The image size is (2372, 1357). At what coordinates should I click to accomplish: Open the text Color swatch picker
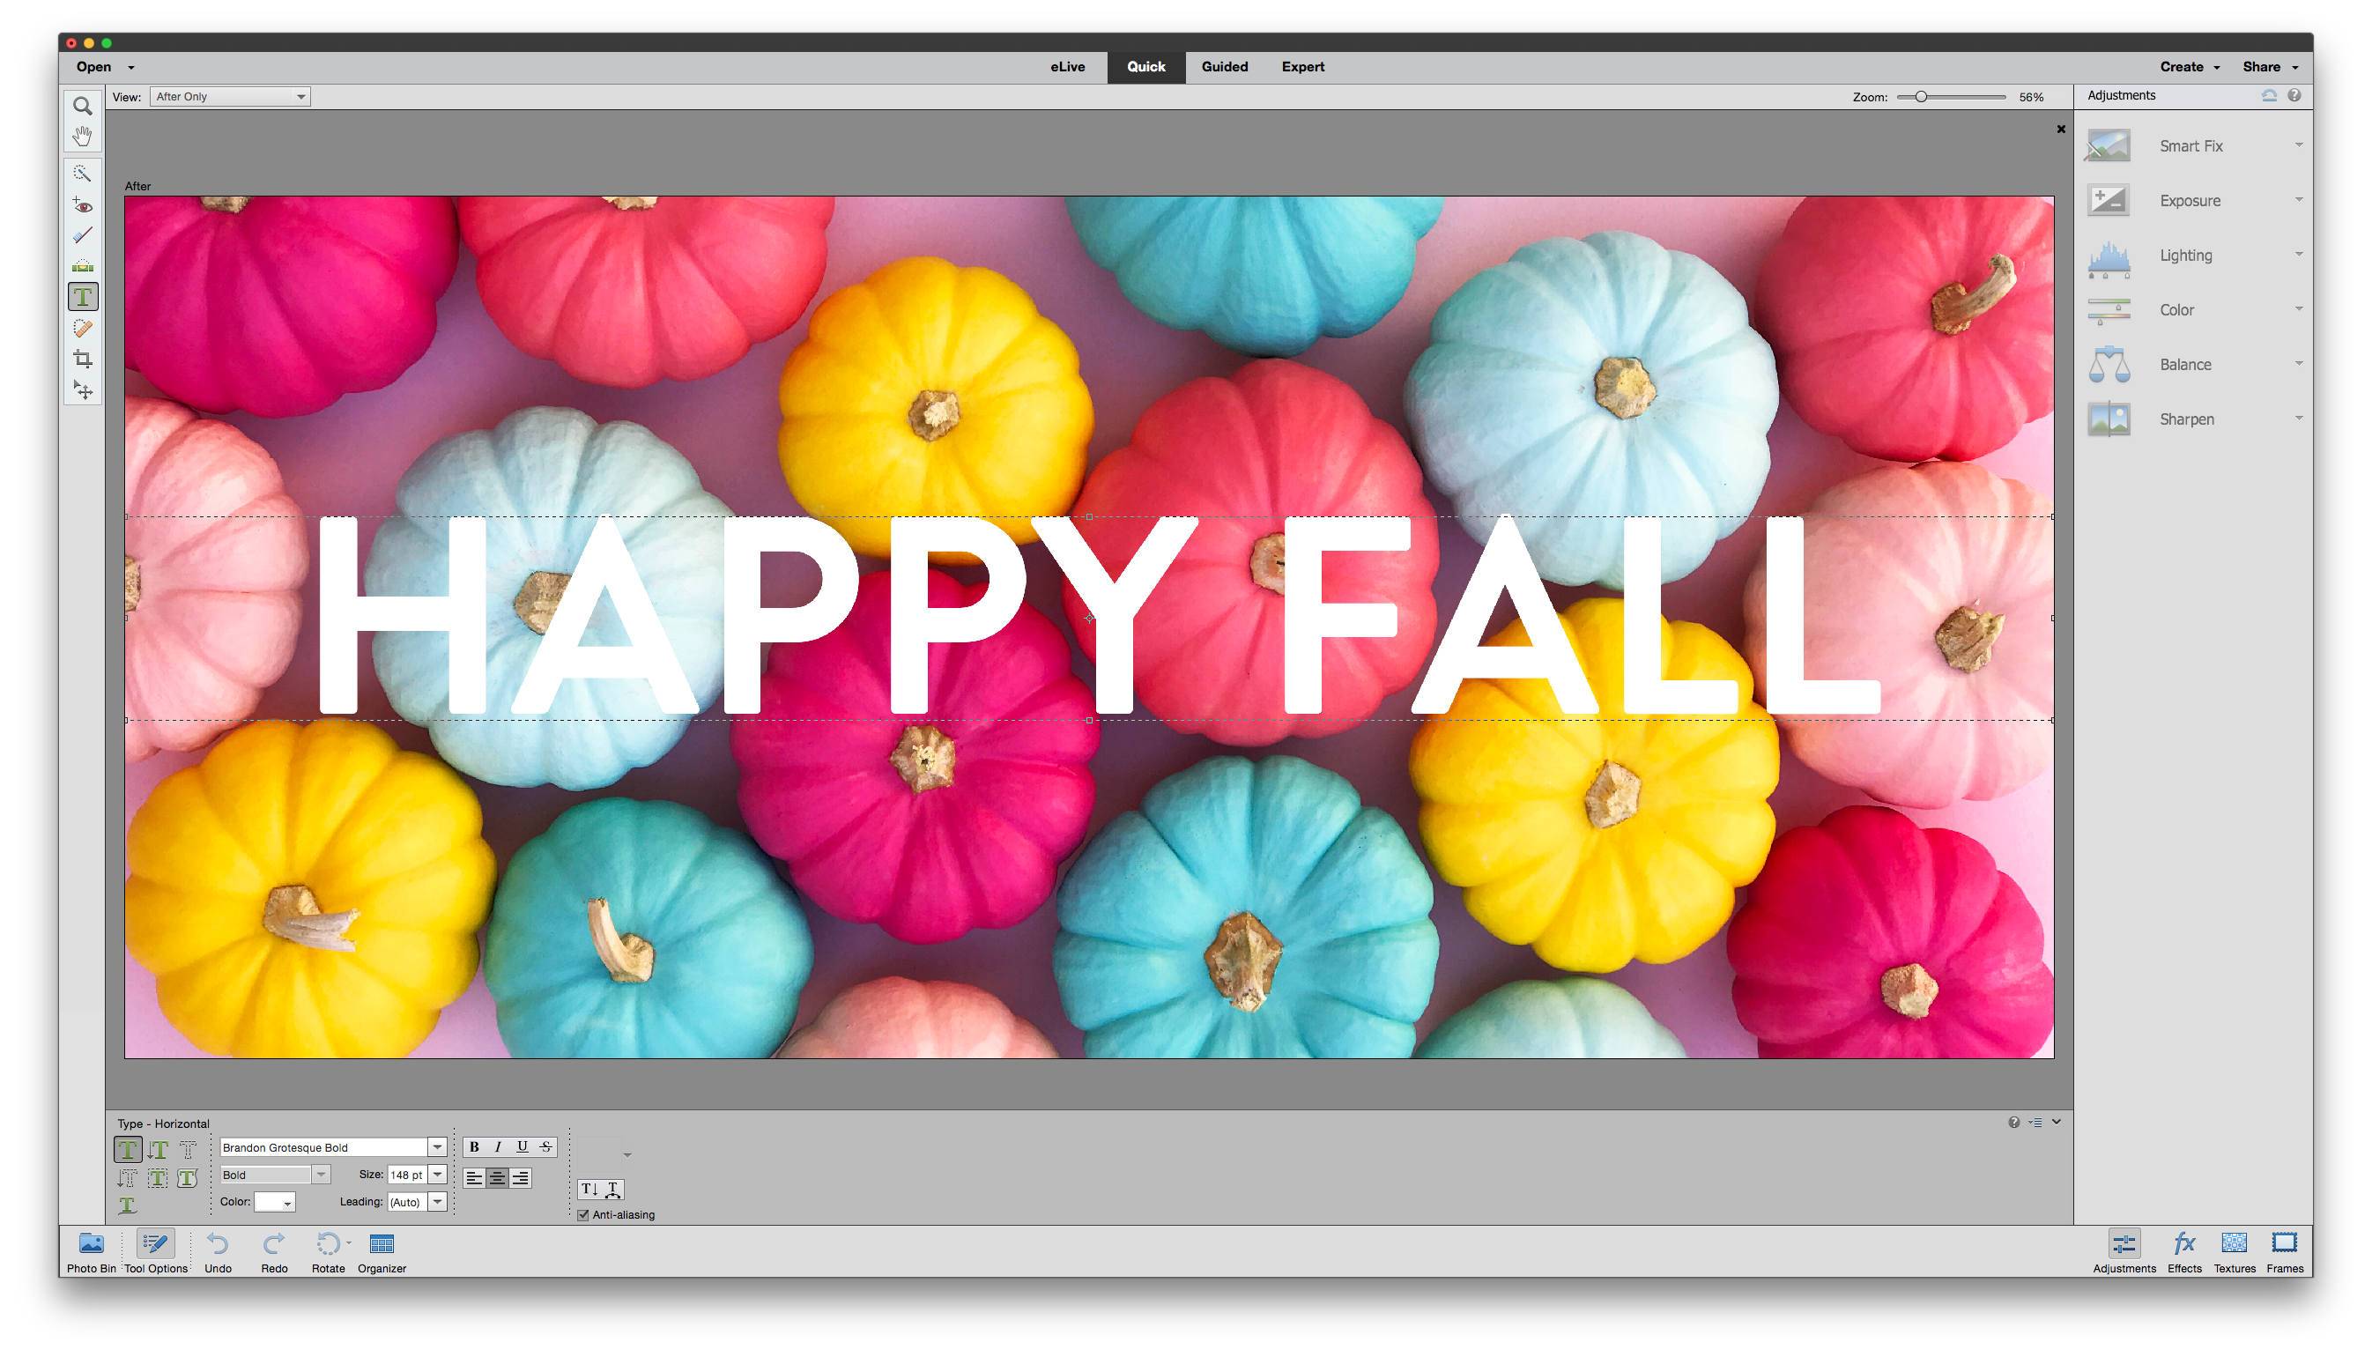pos(275,1202)
